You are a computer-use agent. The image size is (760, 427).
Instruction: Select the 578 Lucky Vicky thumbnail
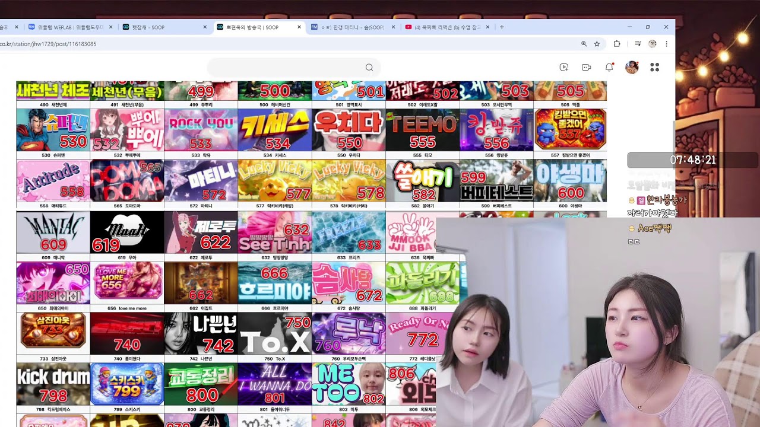(x=349, y=180)
